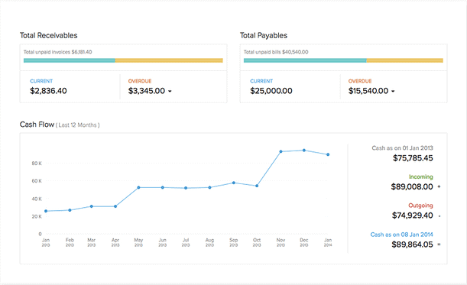Click yellow segment of receivables bar
Screen dimensions: 467x285
click(169, 60)
